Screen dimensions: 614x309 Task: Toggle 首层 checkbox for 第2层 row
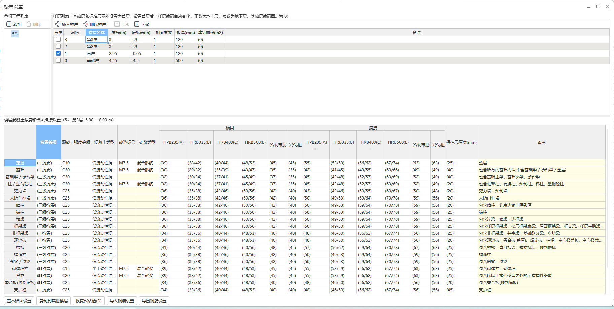pos(58,46)
